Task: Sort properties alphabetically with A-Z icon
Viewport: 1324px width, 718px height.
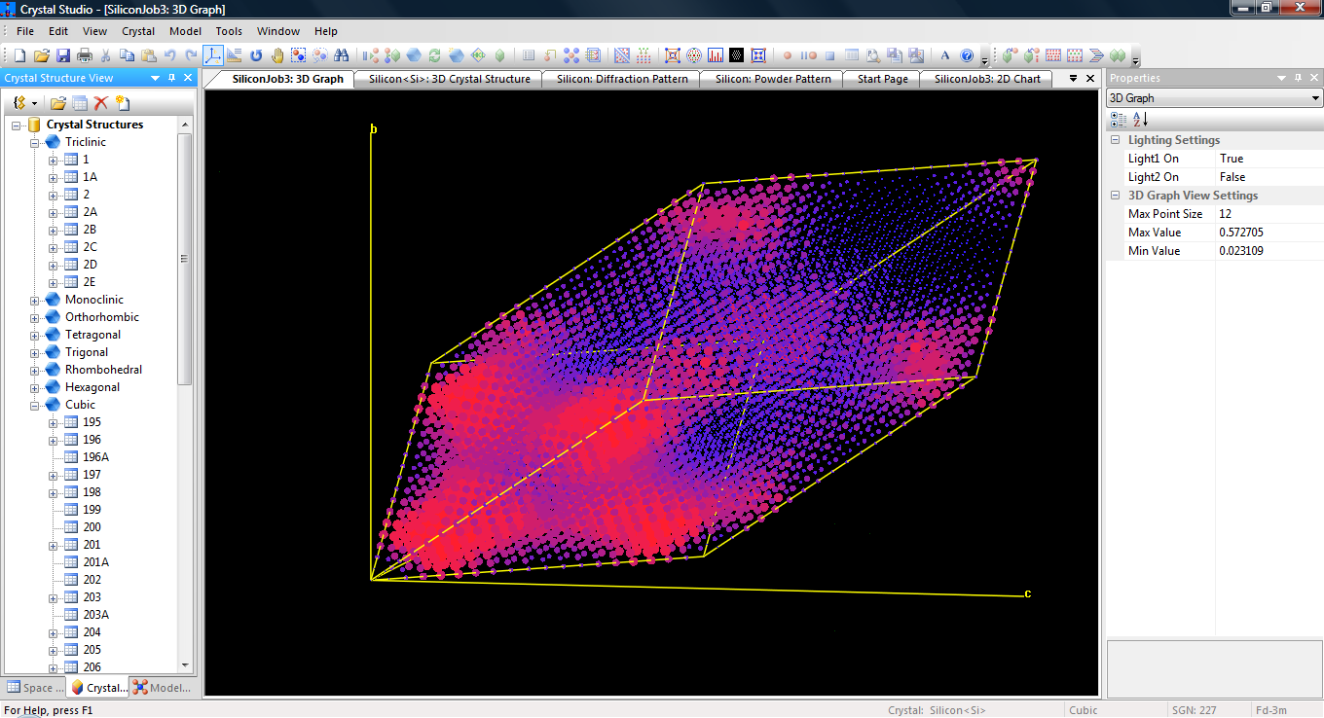Action: (x=1140, y=120)
